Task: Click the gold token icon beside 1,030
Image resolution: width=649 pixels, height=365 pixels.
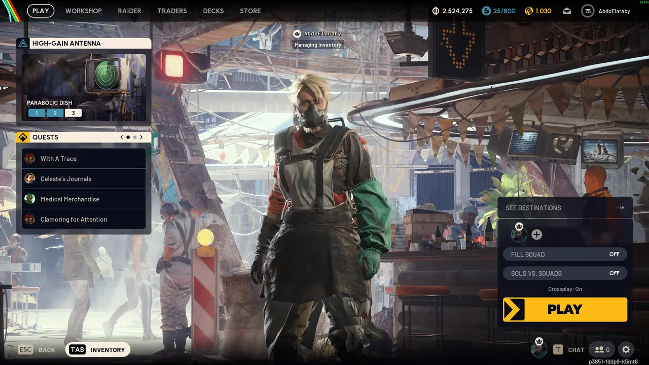Action: (x=528, y=11)
